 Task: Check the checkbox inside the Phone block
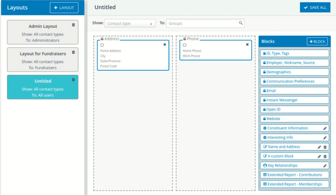(184, 45)
